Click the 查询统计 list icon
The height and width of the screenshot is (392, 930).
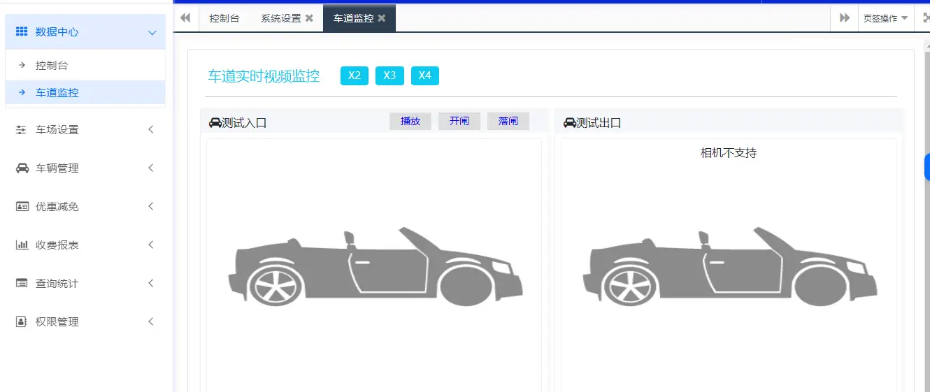point(22,284)
